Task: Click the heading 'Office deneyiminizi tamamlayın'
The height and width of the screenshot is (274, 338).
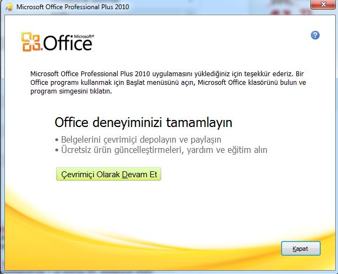Action: 144,122
